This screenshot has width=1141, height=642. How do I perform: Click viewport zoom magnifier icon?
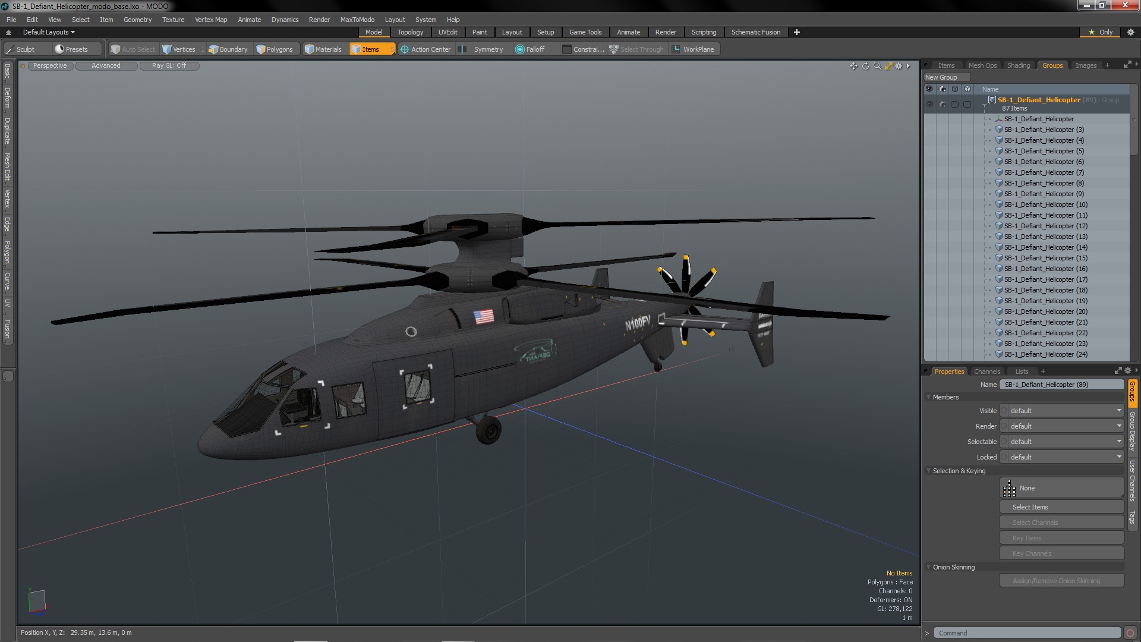(877, 66)
